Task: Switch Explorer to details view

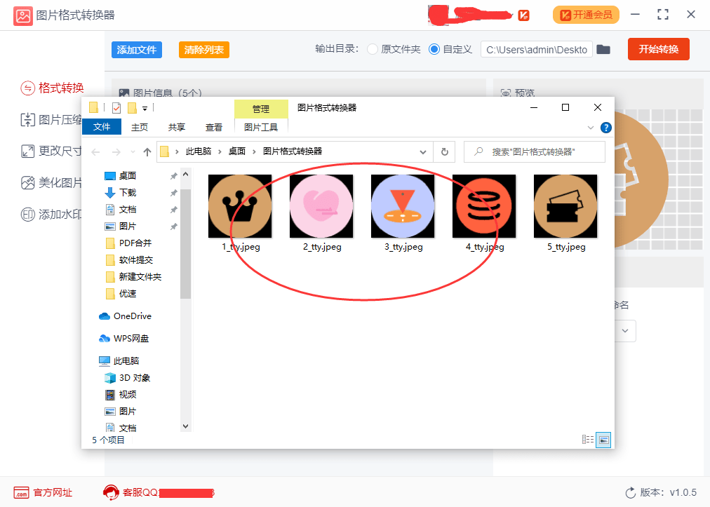Action: [x=588, y=439]
